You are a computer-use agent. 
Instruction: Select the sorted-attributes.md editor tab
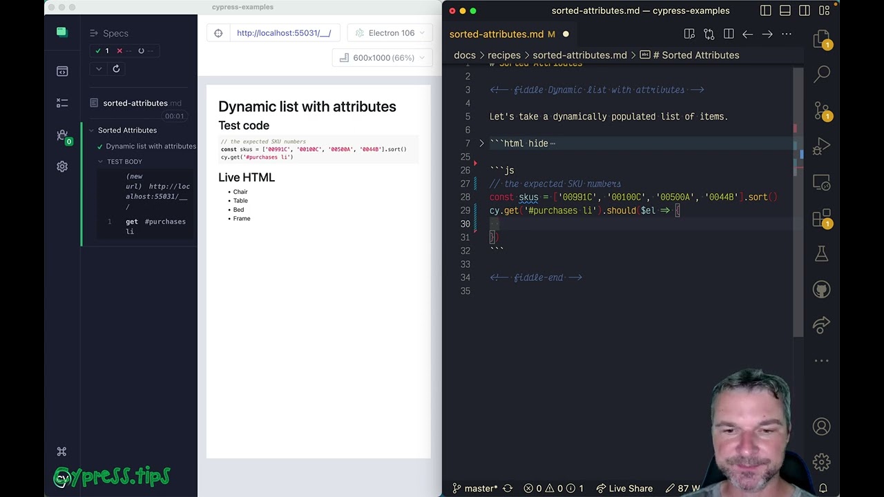click(497, 34)
